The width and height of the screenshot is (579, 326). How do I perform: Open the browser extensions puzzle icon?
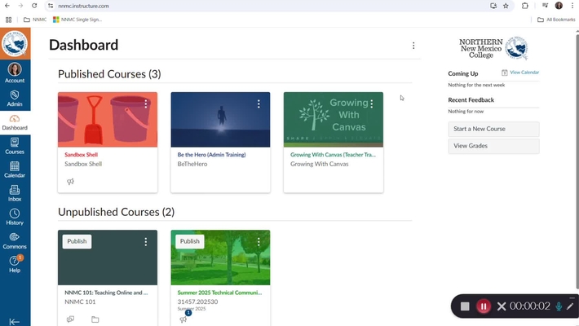(x=524, y=6)
